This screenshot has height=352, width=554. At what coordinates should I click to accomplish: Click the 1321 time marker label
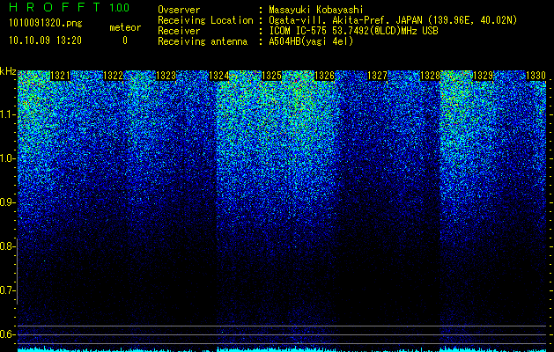(x=60, y=76)
